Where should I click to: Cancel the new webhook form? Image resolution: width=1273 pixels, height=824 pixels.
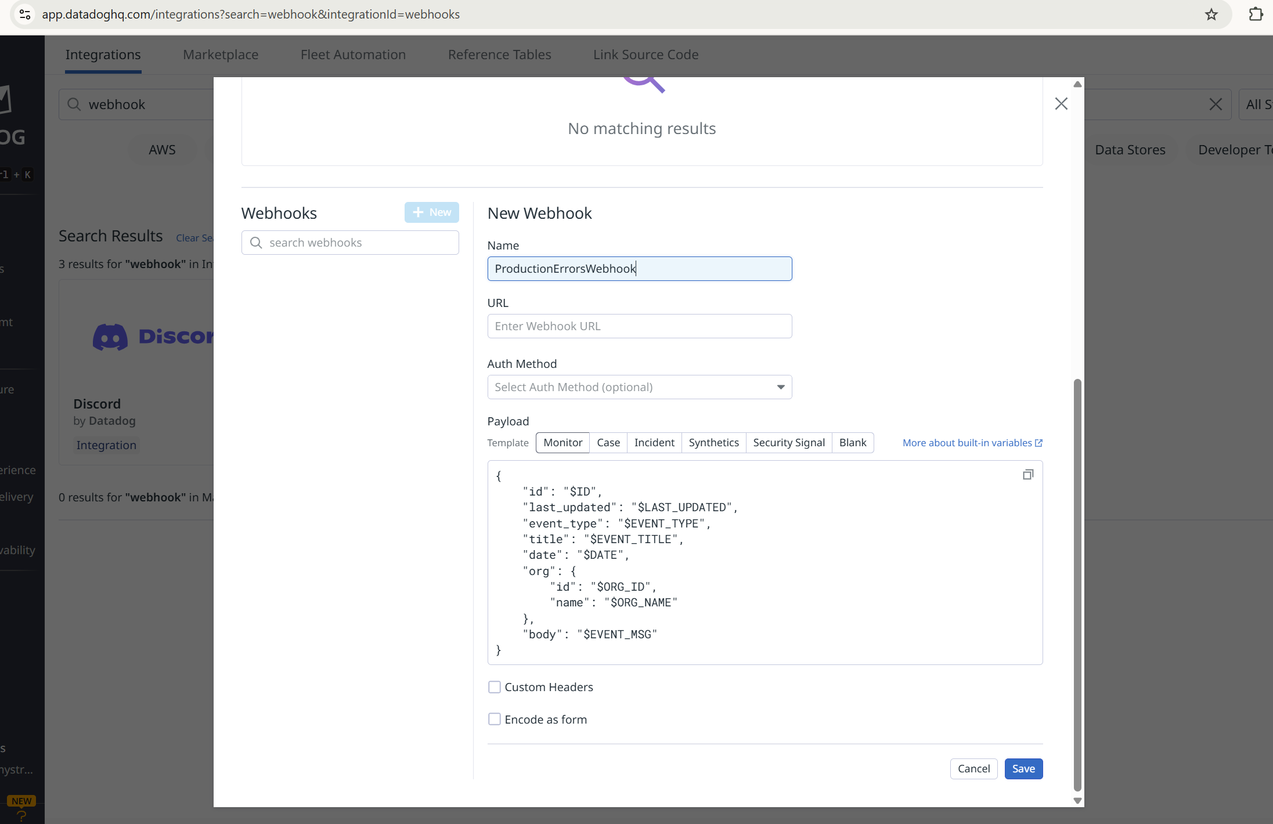pos(973,769)
